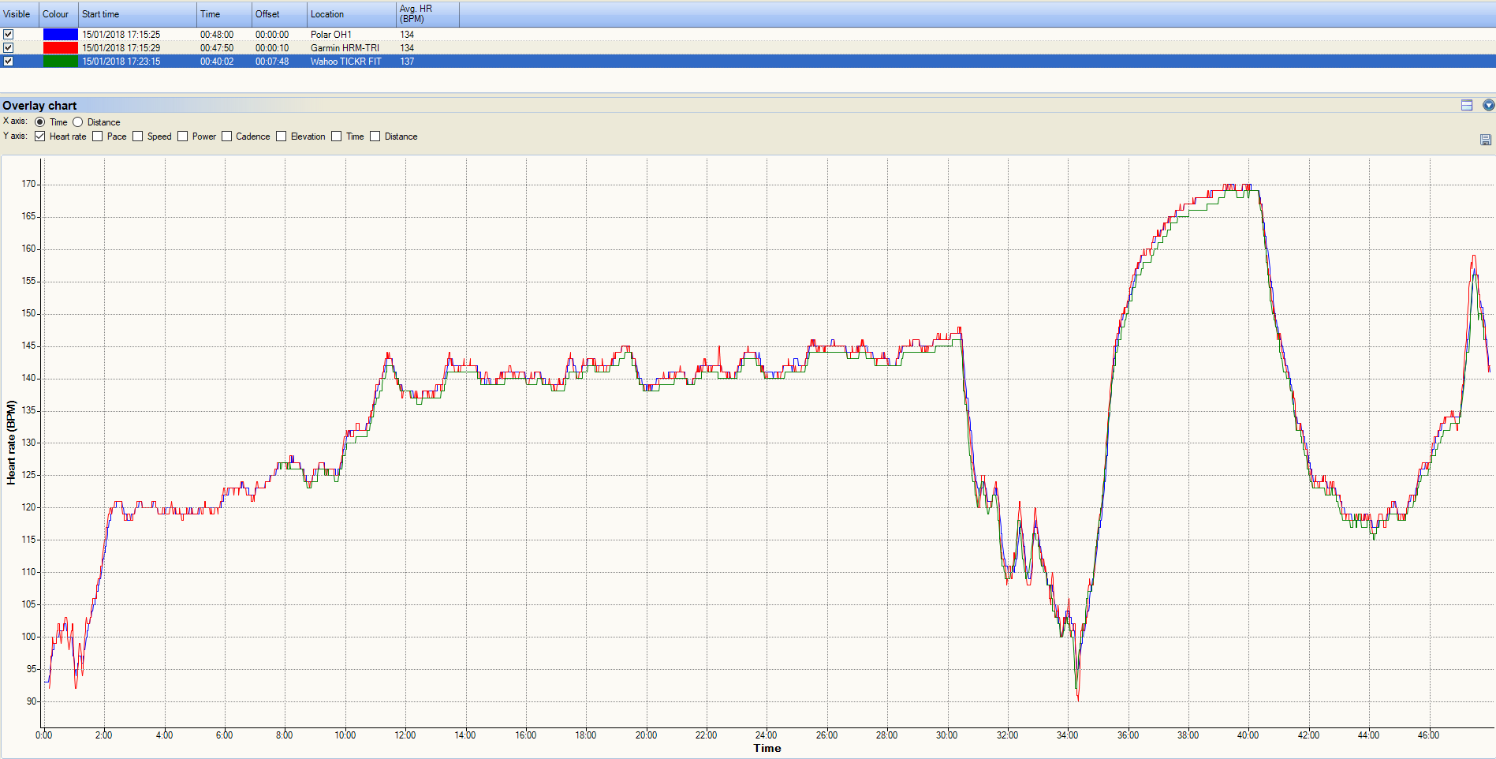Click the 00:00:10 offset cell

pos(272,48)
